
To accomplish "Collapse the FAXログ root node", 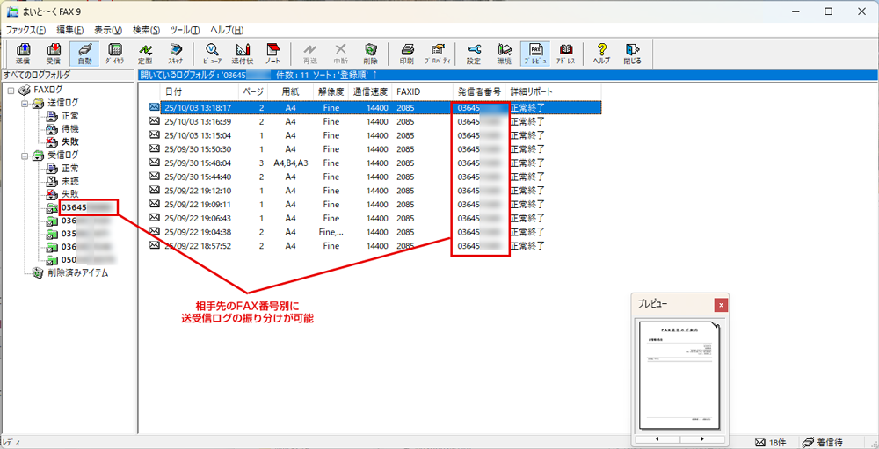I will (x=11, y=91).
